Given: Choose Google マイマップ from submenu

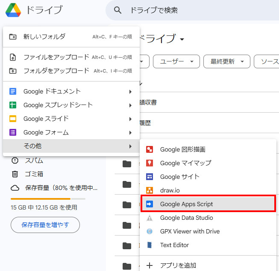Looking at the screenshot, I should (x=208, y=163).
